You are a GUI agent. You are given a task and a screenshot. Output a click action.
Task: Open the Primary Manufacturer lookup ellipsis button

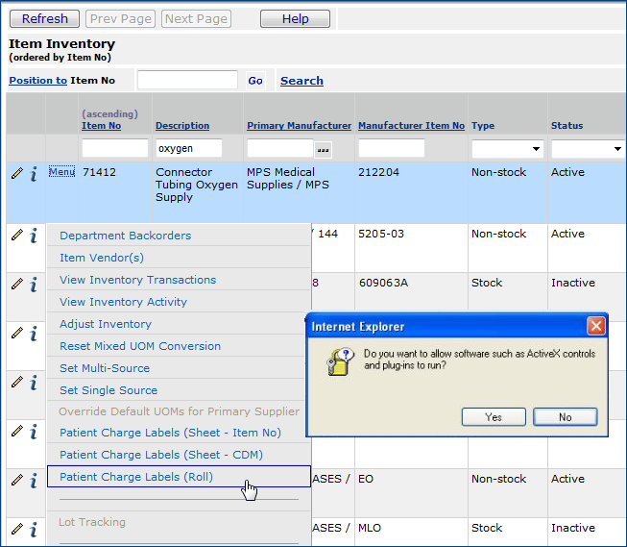coord(323,149)
